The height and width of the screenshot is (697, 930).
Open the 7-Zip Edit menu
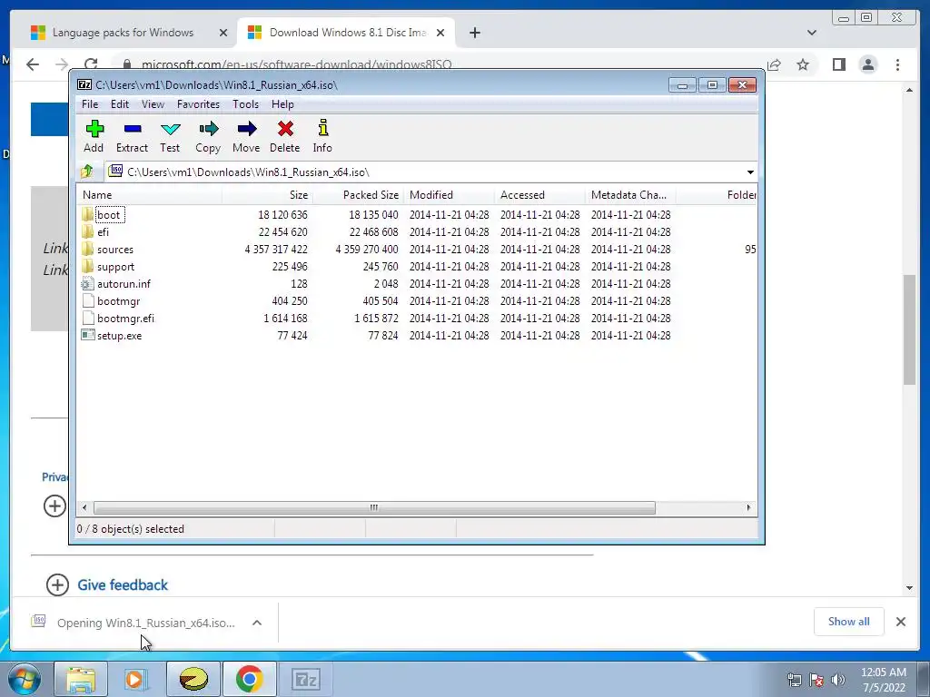click(x=119, y=104)
